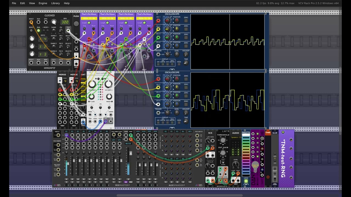Image resolution: width=351 pixels, height=197 pixels.
Task: Click the AUX jack on Macro Oscillator
Action: tap(111, 121)
